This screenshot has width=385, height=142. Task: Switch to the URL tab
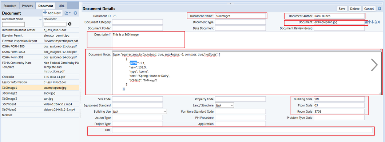(61, 6)
